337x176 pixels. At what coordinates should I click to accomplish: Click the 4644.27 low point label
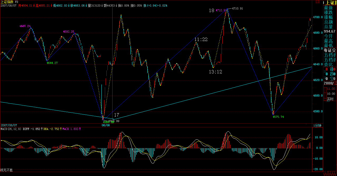pyautogui.click(x=52, y=63)
